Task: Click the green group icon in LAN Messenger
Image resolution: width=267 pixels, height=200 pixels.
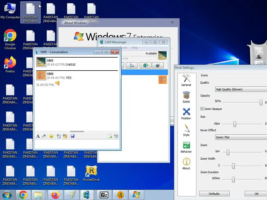Action: 145,65
